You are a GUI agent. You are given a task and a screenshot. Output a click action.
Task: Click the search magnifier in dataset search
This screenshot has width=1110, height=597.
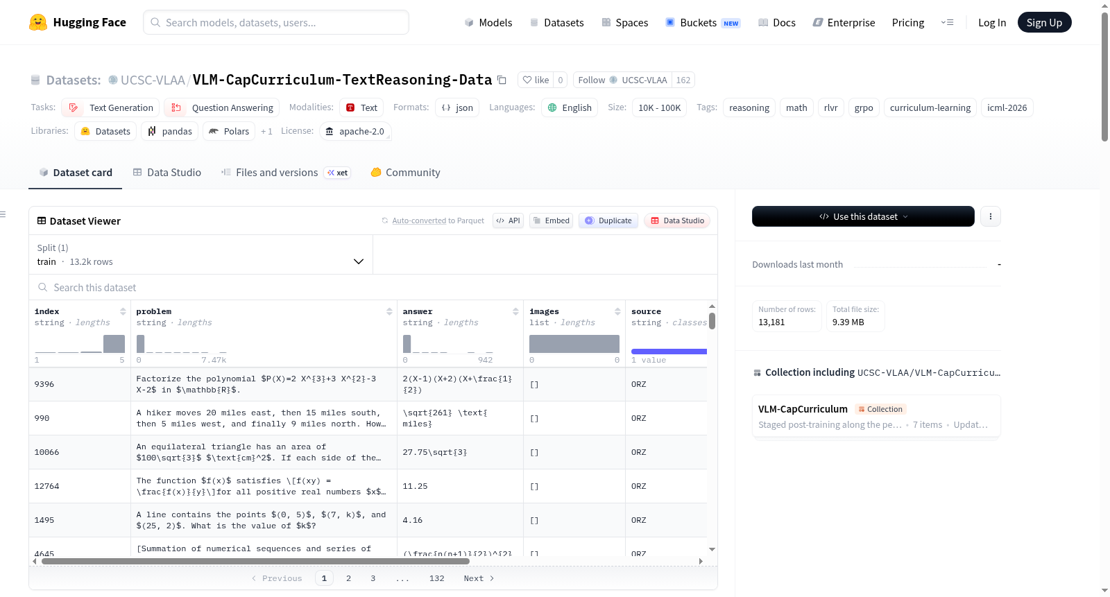point(43,288)
